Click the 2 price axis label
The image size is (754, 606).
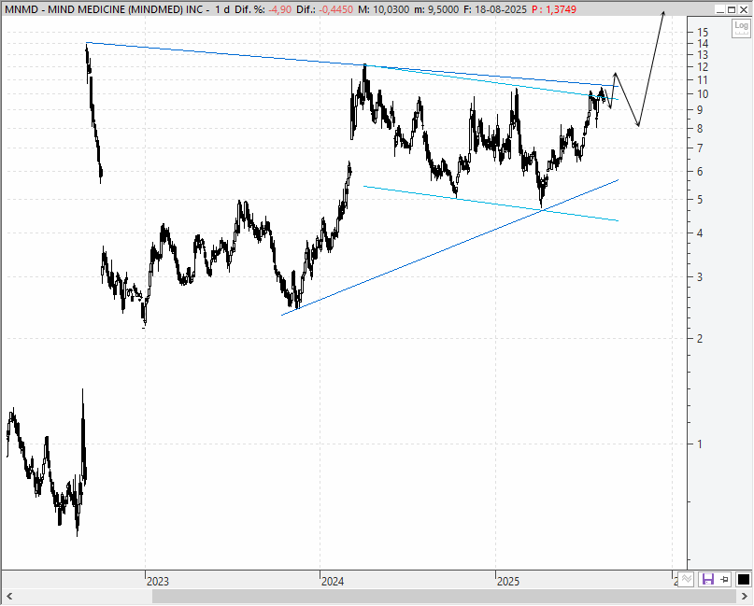point(700,339)
